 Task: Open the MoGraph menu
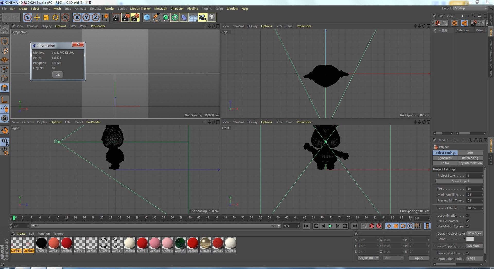pyautogui.click(x=161, y=8)
